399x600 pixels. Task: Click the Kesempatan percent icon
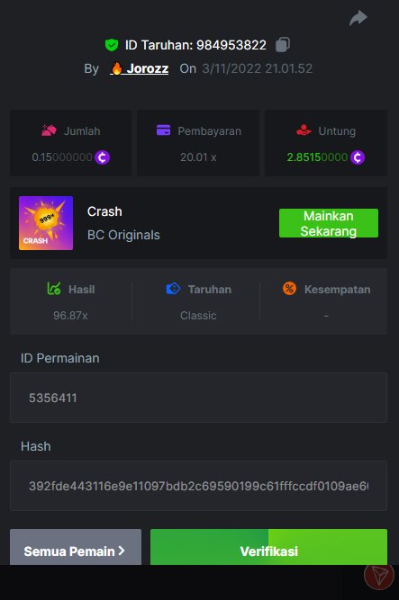(x=289, y=289)
